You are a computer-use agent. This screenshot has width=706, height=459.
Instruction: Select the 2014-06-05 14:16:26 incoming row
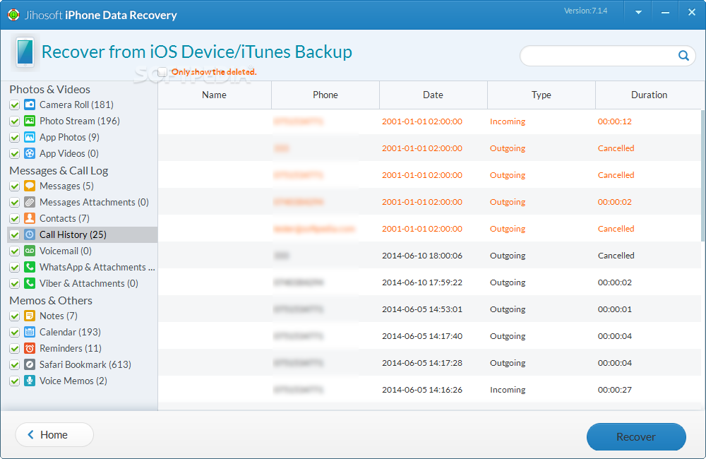coord(429,390)
